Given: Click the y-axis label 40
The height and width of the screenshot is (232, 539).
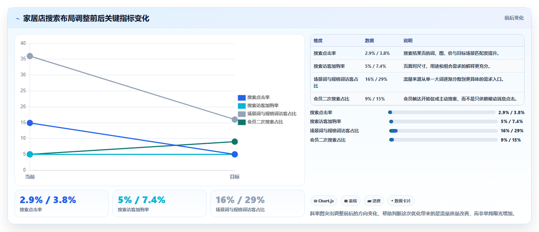Looking at the screenshot, I should (23, 43).
